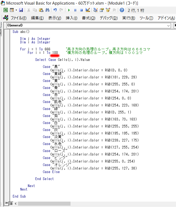Open the 編集(E) menu
Screen dimensions: 176x207
pos(37,18)
